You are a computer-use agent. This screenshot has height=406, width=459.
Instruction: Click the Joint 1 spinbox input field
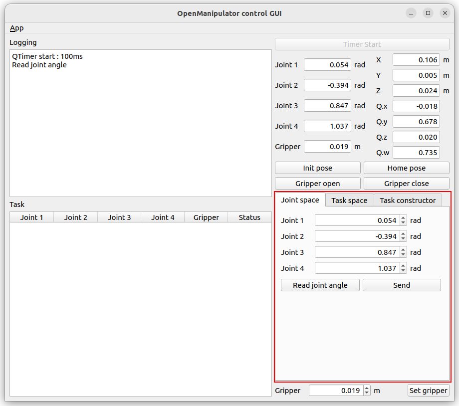(x=357, y=220)
